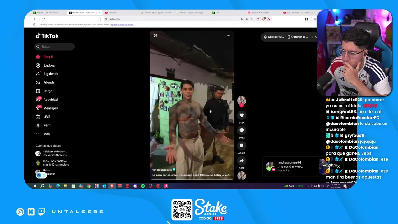Switch to DIM FC Google search tab
Viewport: 398px width, 224px height.
pyautogui.click(x=192, y=13)
